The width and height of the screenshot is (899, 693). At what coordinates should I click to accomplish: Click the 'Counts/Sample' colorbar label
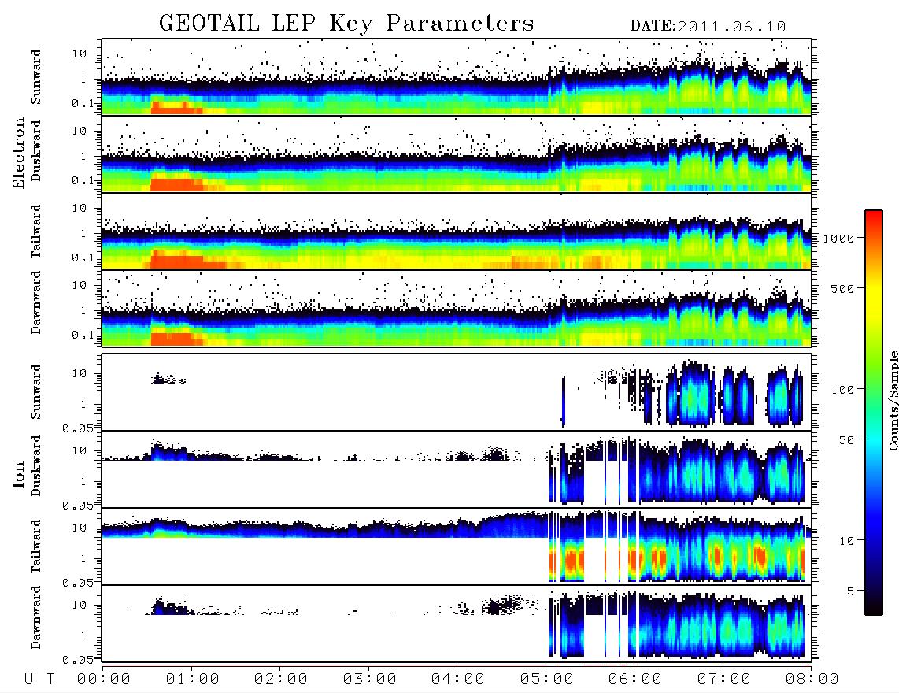coord(893,400)
